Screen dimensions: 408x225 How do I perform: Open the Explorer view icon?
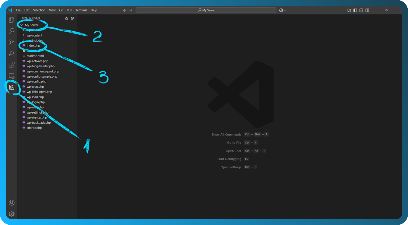(12, 19)
